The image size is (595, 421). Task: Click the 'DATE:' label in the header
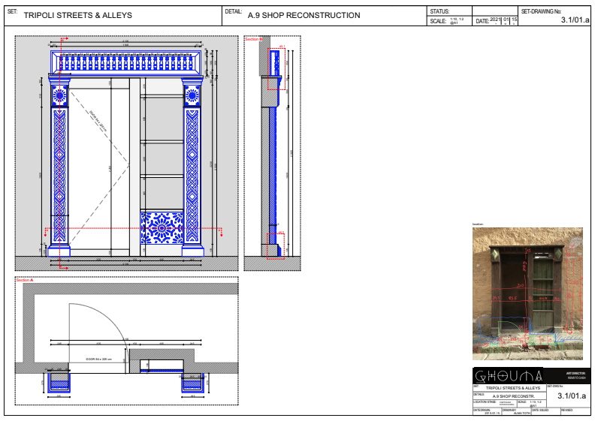coord(482,21)
